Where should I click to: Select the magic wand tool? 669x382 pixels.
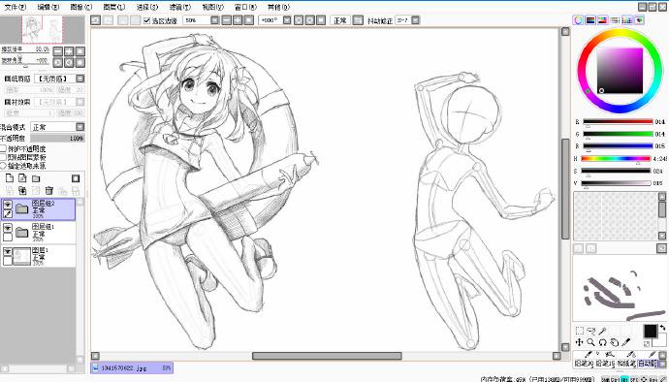point(602,331)
